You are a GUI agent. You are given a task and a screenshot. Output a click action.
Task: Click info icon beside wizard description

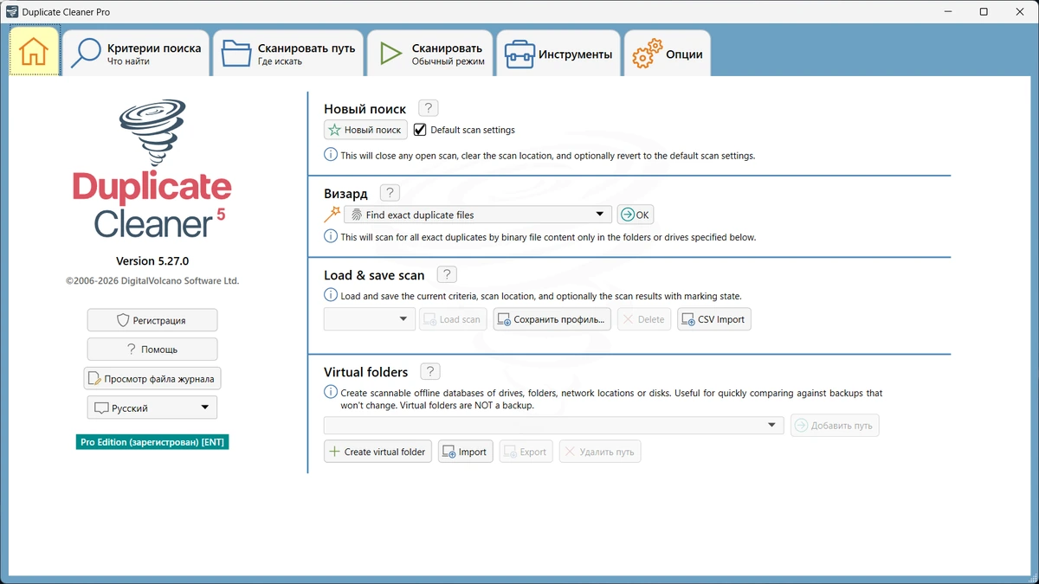(x=331, y=236)
